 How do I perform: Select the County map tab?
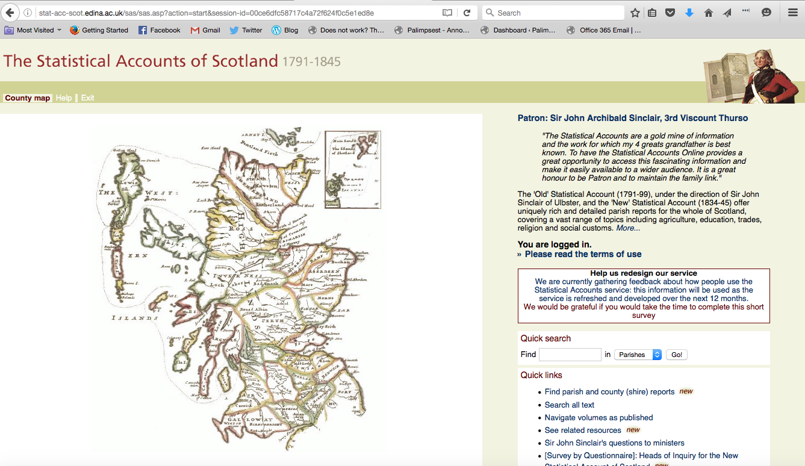pos(27,98)
